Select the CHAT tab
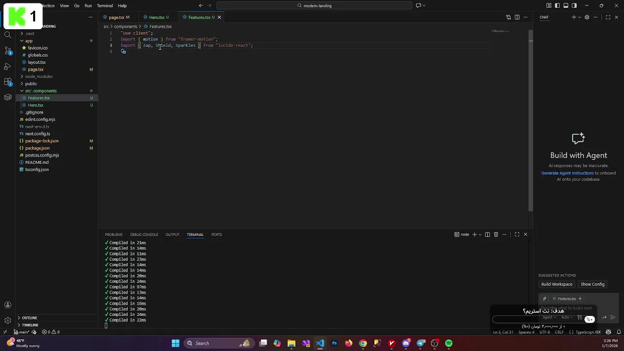The height and width of the screenshot is (351, 624). [544, 17]
